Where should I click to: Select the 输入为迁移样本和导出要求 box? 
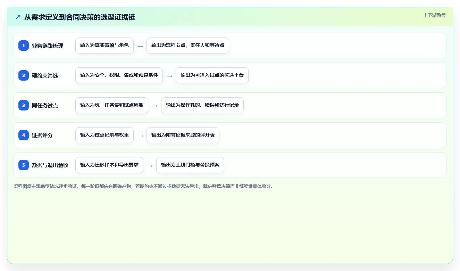109,165
